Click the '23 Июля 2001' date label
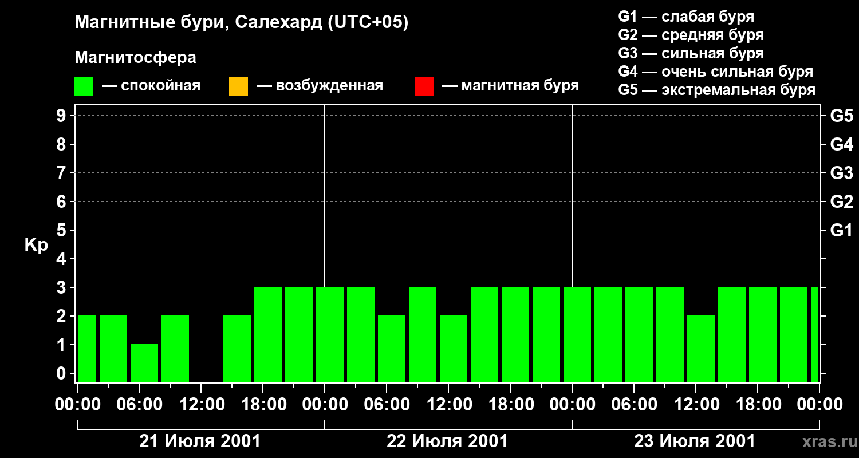The image size is (859, 458). tap(695, 441)
